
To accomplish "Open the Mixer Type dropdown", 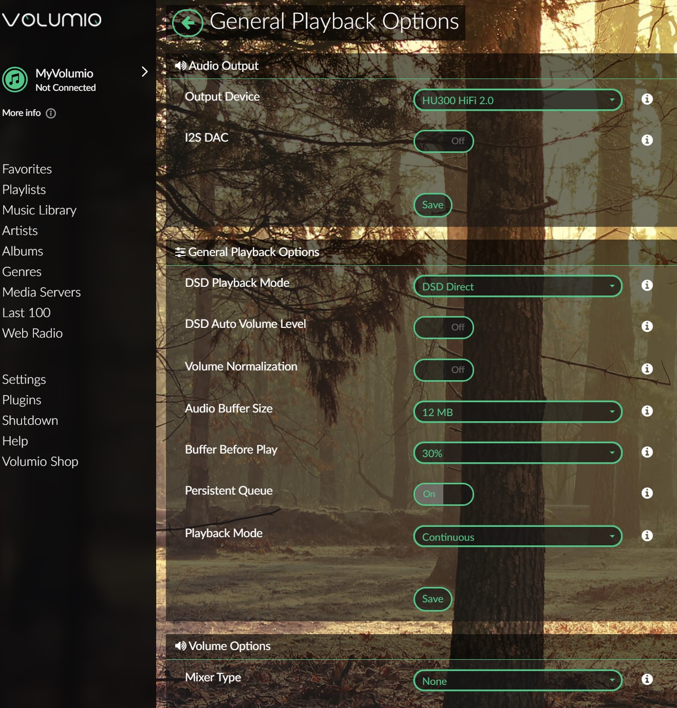I will 518,681.
